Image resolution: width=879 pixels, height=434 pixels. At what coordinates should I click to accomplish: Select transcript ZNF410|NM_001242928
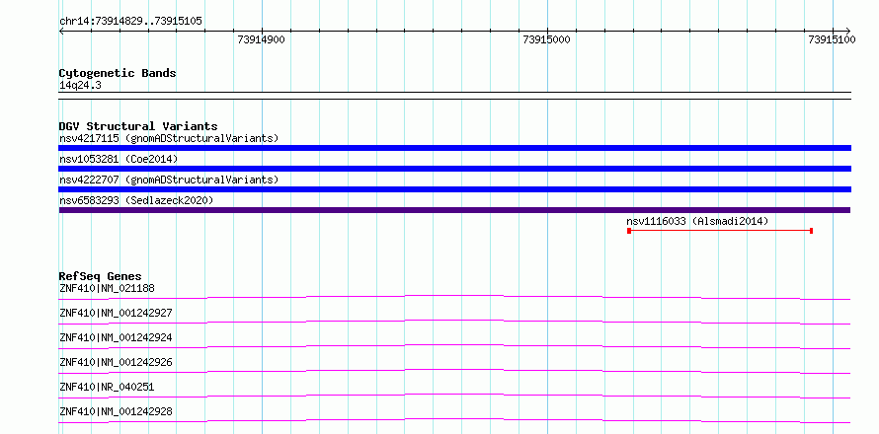[x=116, y=412]
